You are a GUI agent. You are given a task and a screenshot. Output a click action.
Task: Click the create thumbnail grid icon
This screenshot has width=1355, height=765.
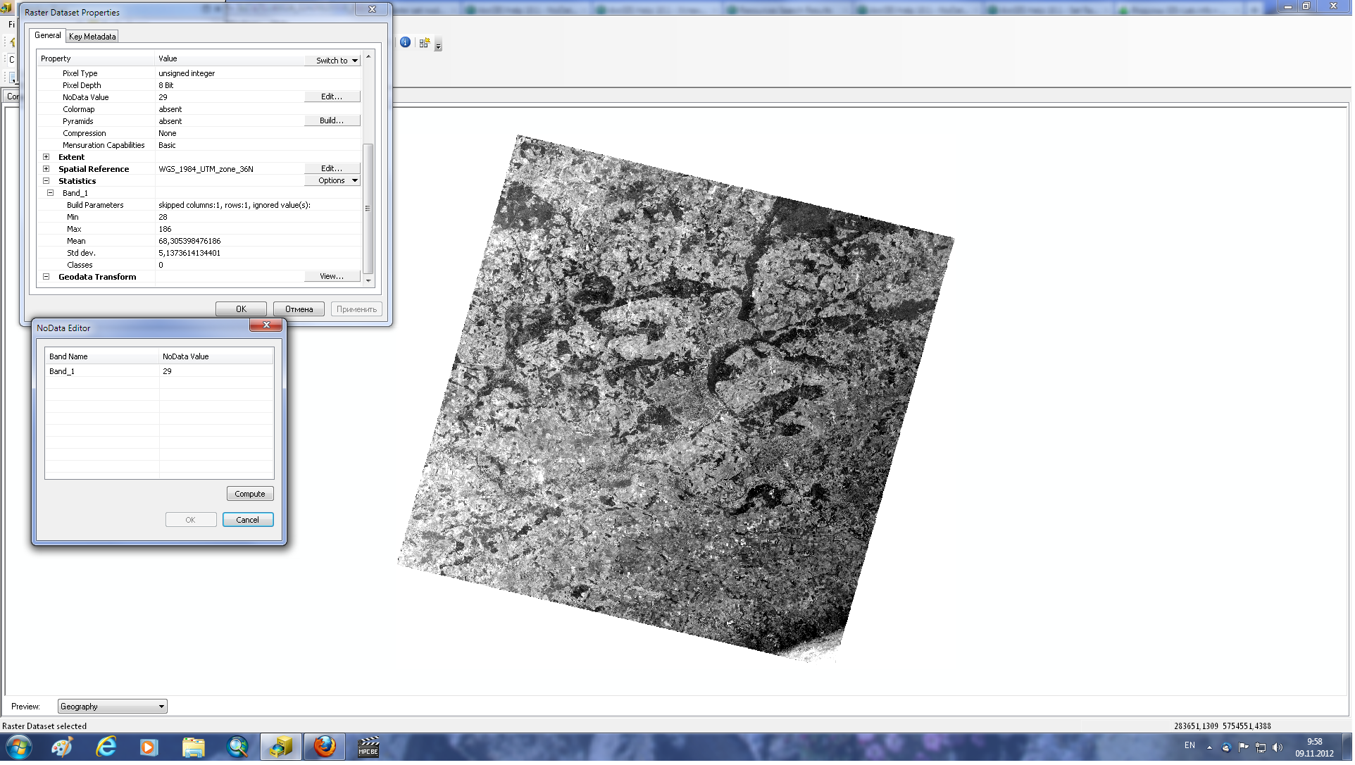pyautogui.click(x=424, y=43)
